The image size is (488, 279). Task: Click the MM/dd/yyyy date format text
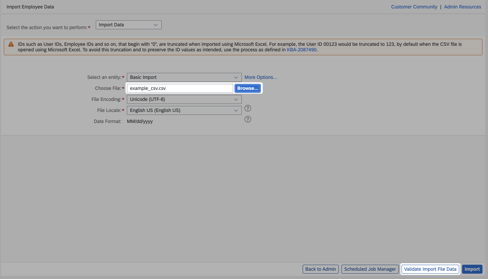[140, 121]
